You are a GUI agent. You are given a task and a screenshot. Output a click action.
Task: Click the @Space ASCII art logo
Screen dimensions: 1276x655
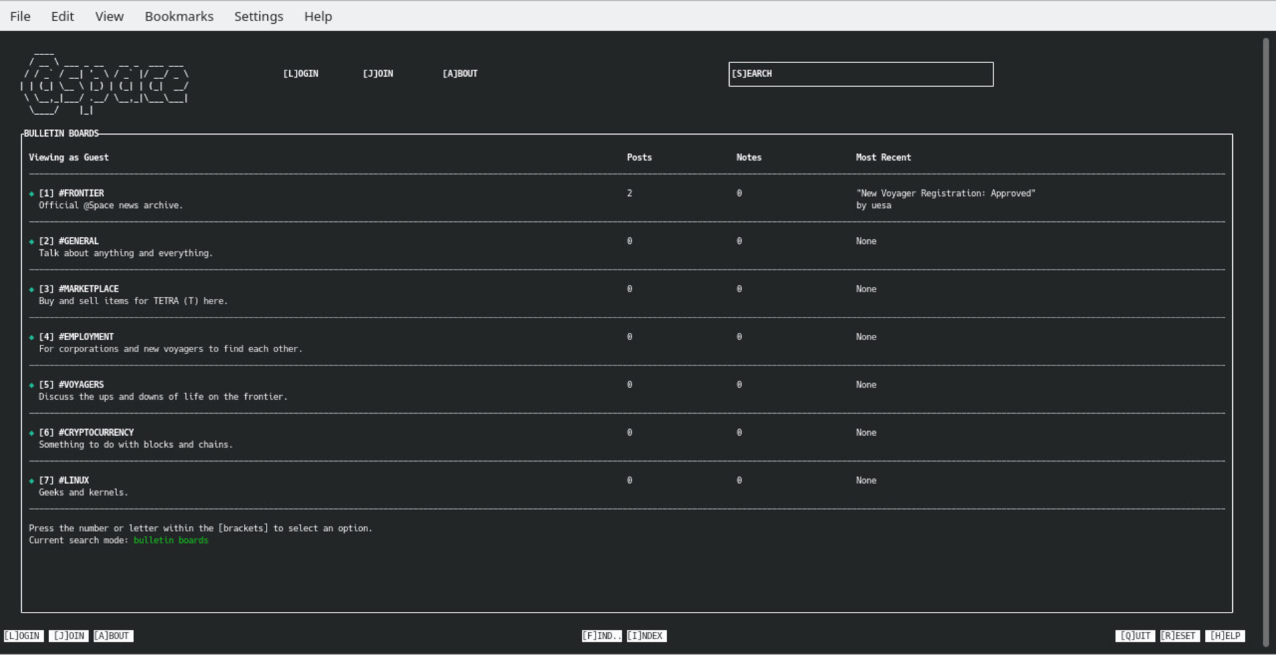coord(105,84)
